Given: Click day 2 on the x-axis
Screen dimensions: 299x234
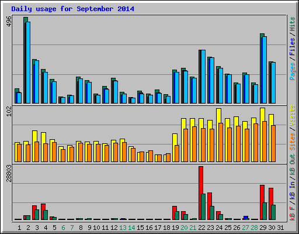Looking at the screenshot, I should pyautogui.click(x=28, y=228).
